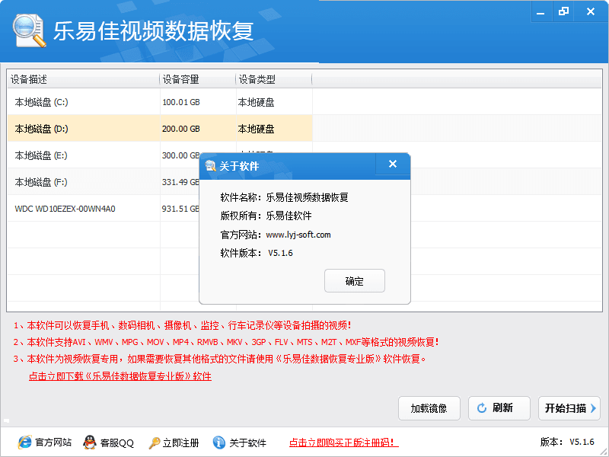
Task: Click the www.lyj-soft.com website text
Action: pos(298,235)
